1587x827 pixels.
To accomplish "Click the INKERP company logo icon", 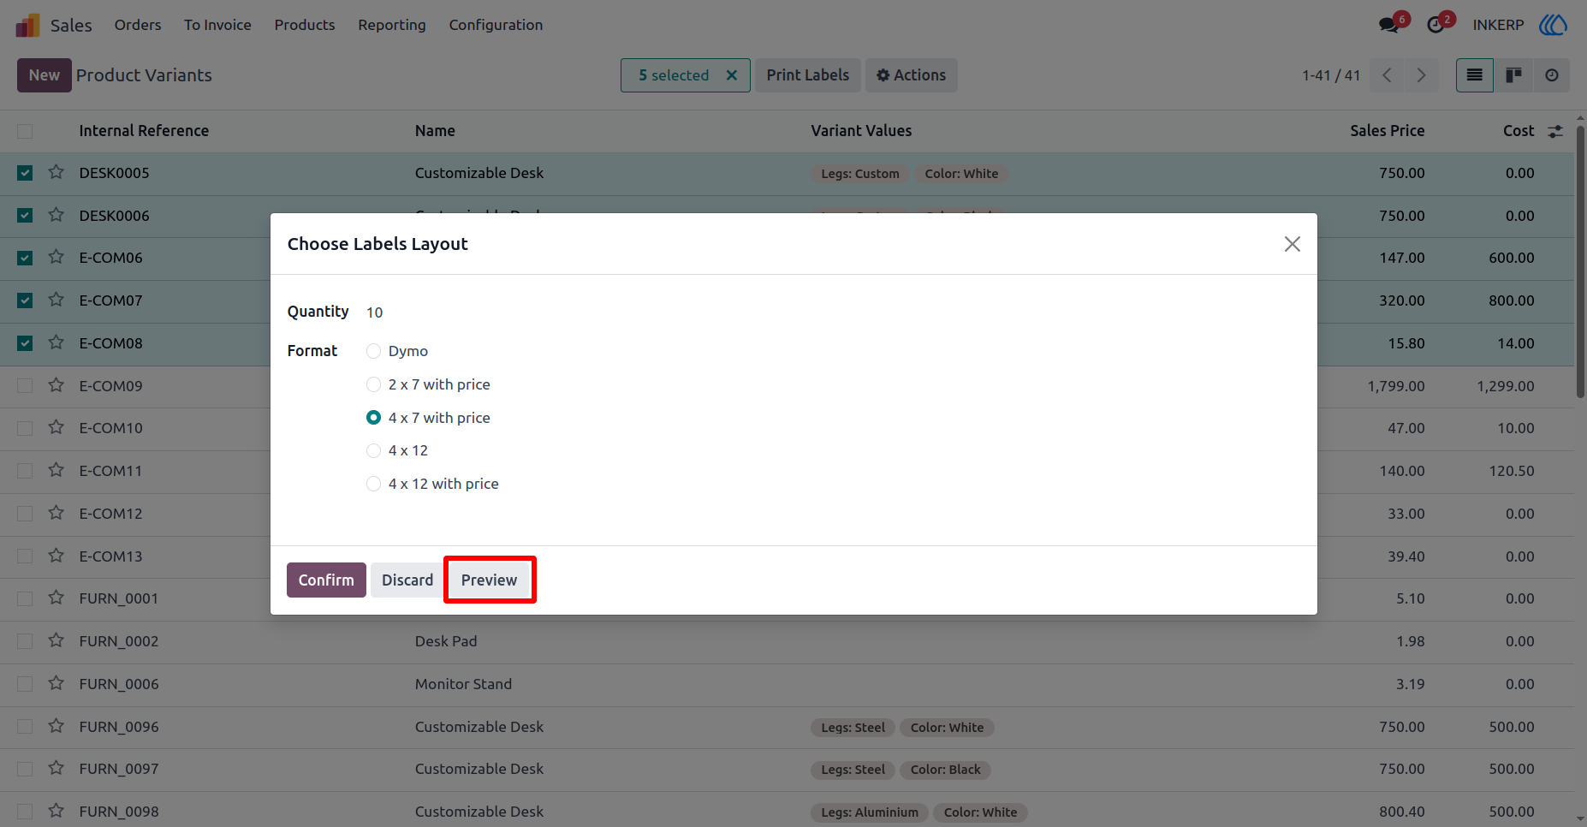I will click(1553, 25).
